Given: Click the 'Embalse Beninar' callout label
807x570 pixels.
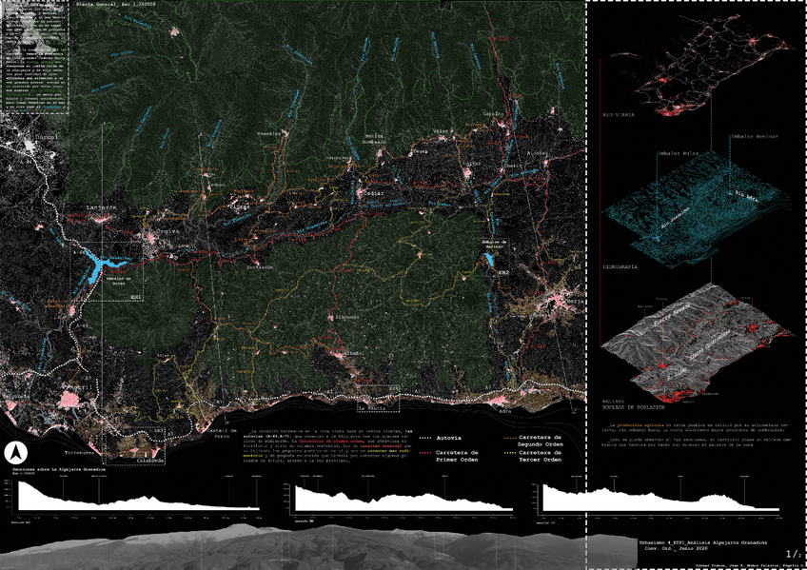Looking at the screenshot, I should click(x=755, y=136).
